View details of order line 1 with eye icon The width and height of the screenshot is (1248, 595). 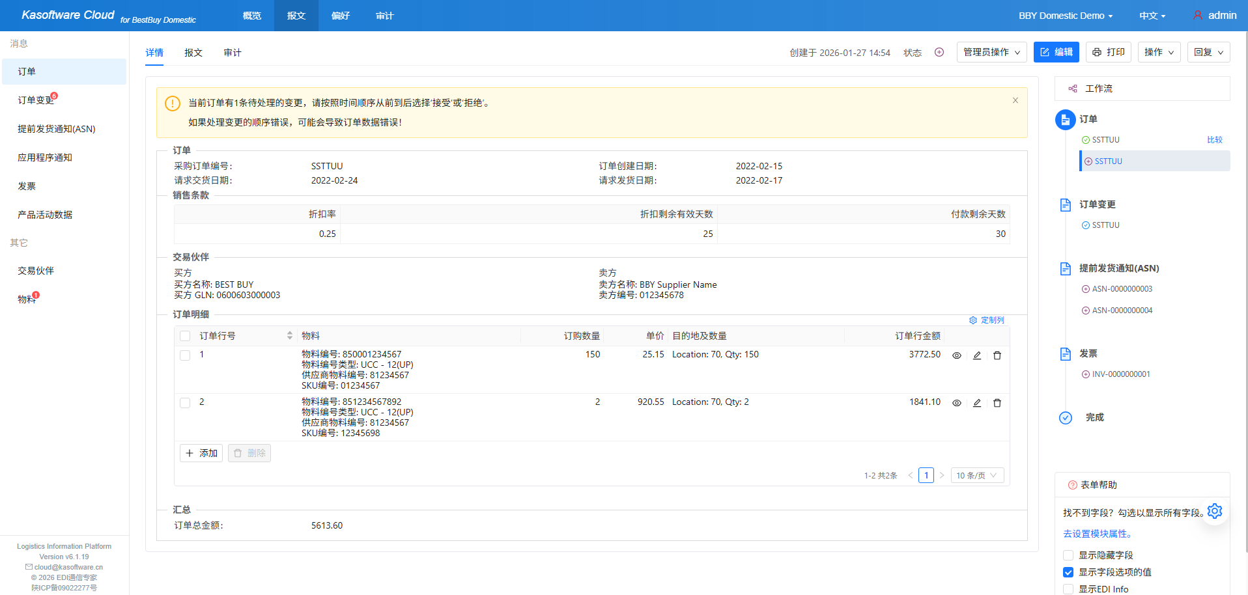pos(956,355)
